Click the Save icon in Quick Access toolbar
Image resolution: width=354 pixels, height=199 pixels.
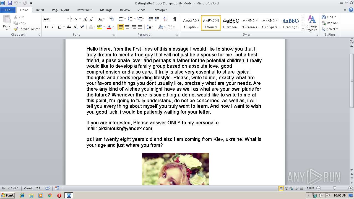[10, 3]
